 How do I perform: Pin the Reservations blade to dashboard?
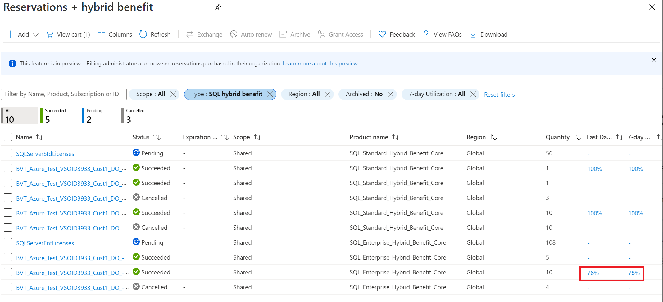218,7
